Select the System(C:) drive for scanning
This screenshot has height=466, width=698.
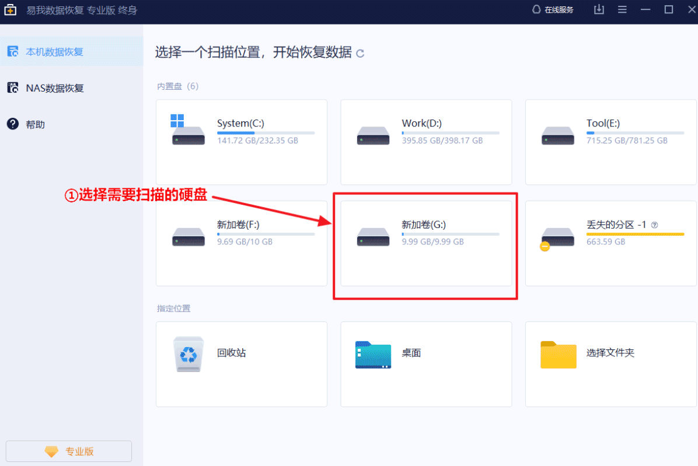pyautogui.click(x=241, y=142)
